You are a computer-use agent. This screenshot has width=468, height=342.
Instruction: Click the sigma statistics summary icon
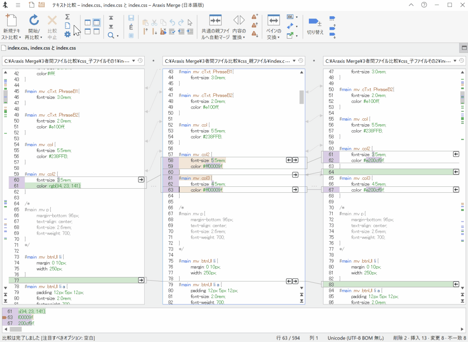point(68,17)
